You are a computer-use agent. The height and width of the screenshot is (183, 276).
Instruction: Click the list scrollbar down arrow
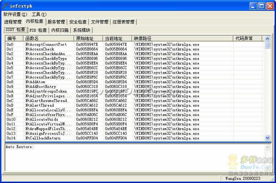[267, 138]
